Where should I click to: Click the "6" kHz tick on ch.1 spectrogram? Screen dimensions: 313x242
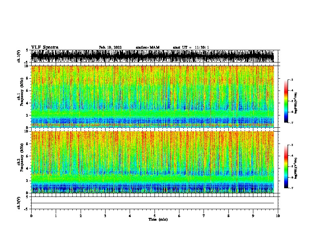(28, 91)
